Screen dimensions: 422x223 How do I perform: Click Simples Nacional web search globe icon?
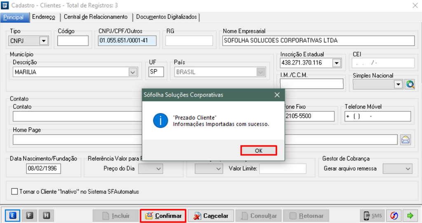(410, 84)
